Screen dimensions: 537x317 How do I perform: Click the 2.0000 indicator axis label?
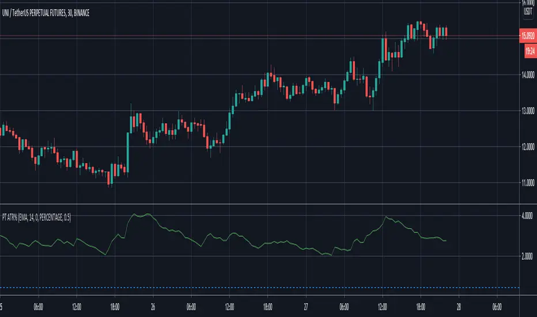pos(527,256)
